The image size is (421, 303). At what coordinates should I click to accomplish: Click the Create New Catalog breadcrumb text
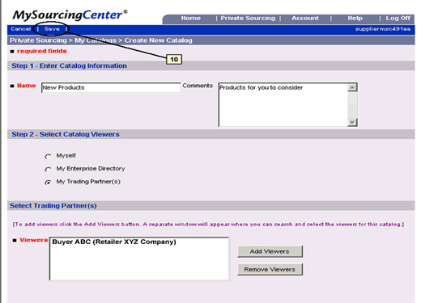click(159, 40)
